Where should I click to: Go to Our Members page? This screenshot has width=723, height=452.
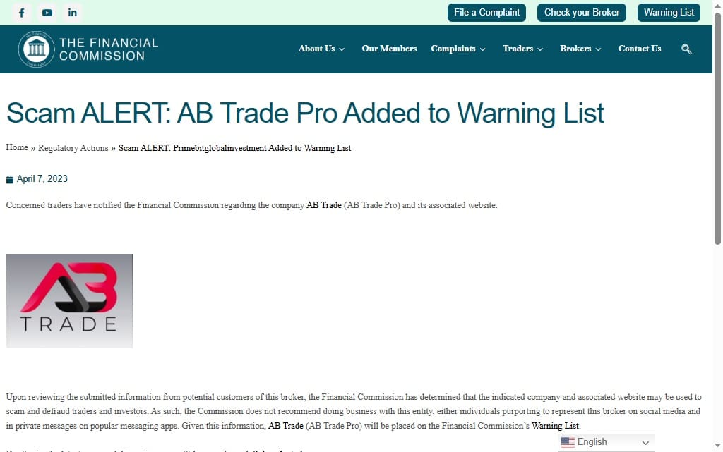tap(389, 49)
